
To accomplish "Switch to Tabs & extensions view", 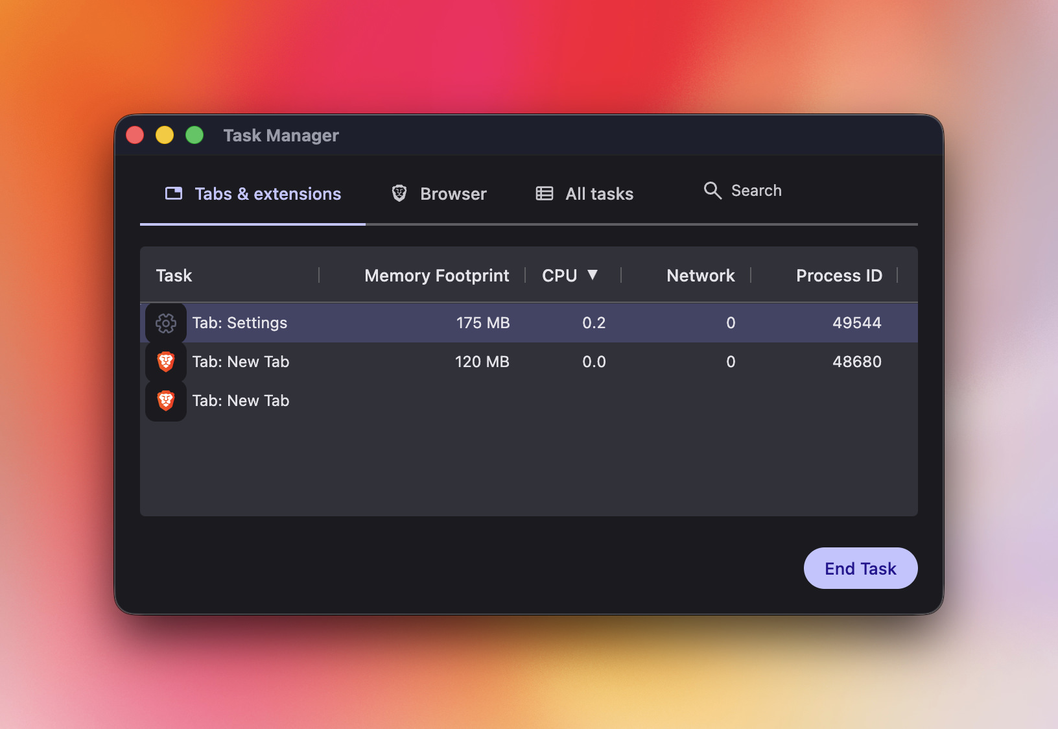I will pos(267,193).
